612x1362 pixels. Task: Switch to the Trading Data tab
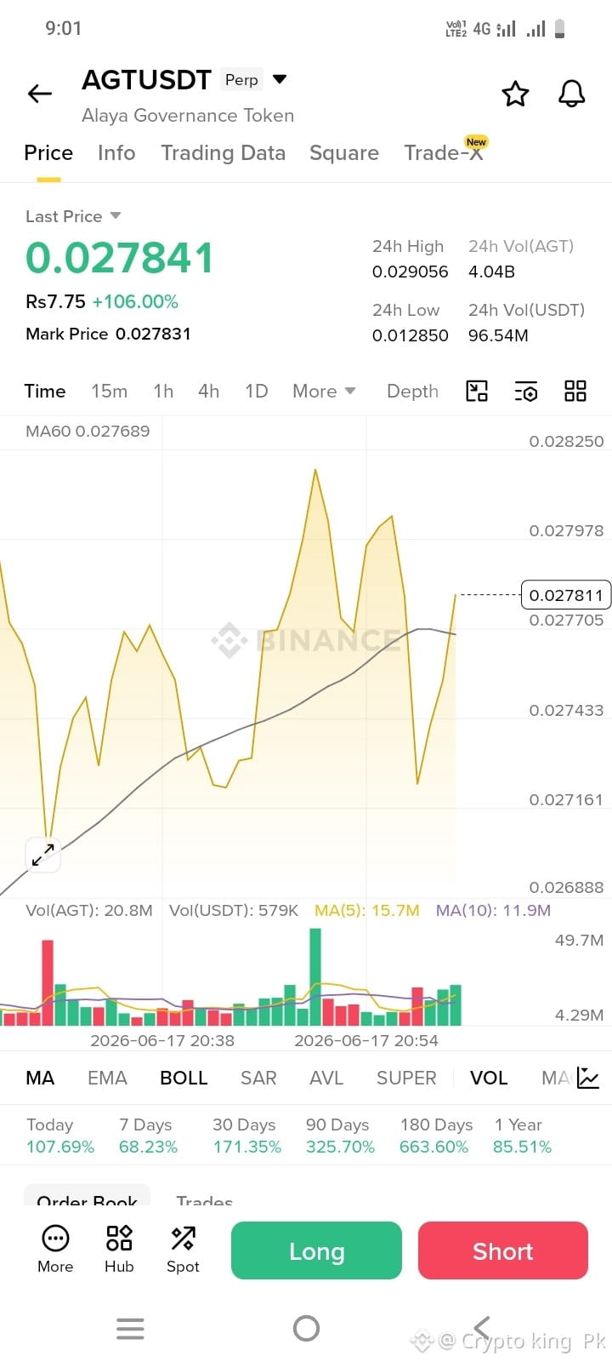[224, 152]
